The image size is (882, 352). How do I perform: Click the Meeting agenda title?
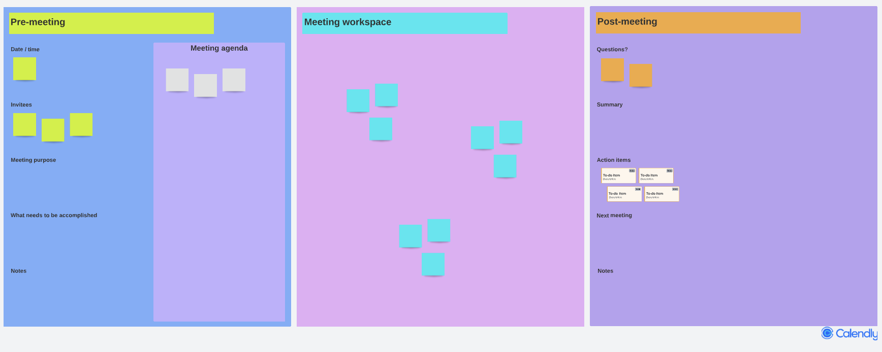(x=219, y=48)
